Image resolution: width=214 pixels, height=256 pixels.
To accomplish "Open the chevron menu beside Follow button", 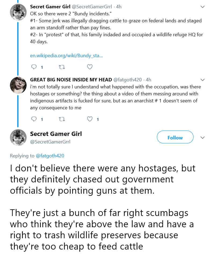I will 202,138.
